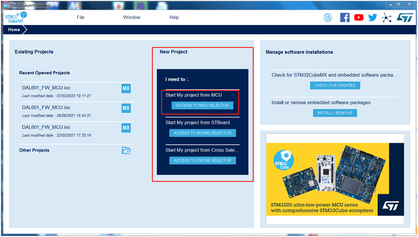The height and width of the screenshot is (237, 418).
Task: Click ACCESS TO MCU SELECTOR button
Action: [203, 105]
